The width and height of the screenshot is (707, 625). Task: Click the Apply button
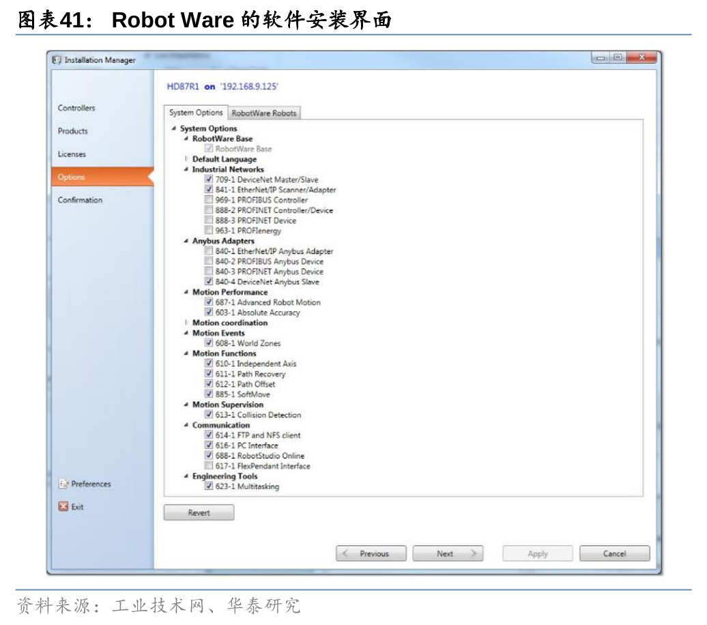[538, 554]
